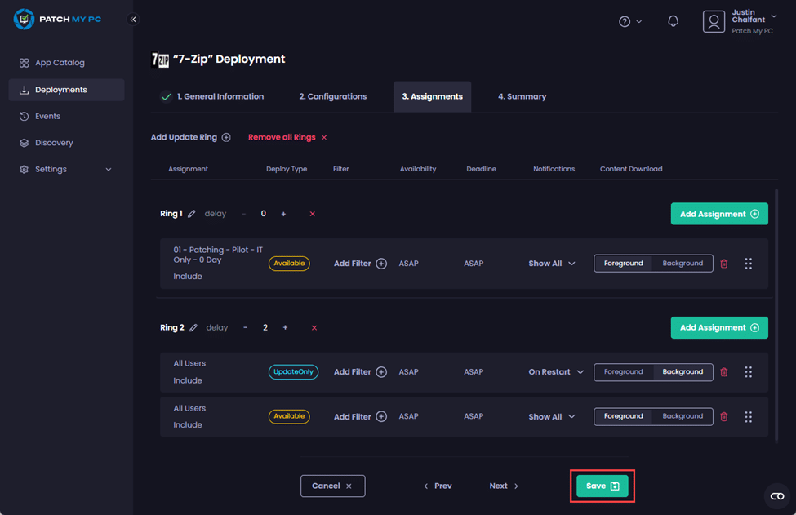The width and height of the screenshot is (796, 515).
Task: Add filter plus icon in Ring 1 row
Action: click(x=381, y=264)
